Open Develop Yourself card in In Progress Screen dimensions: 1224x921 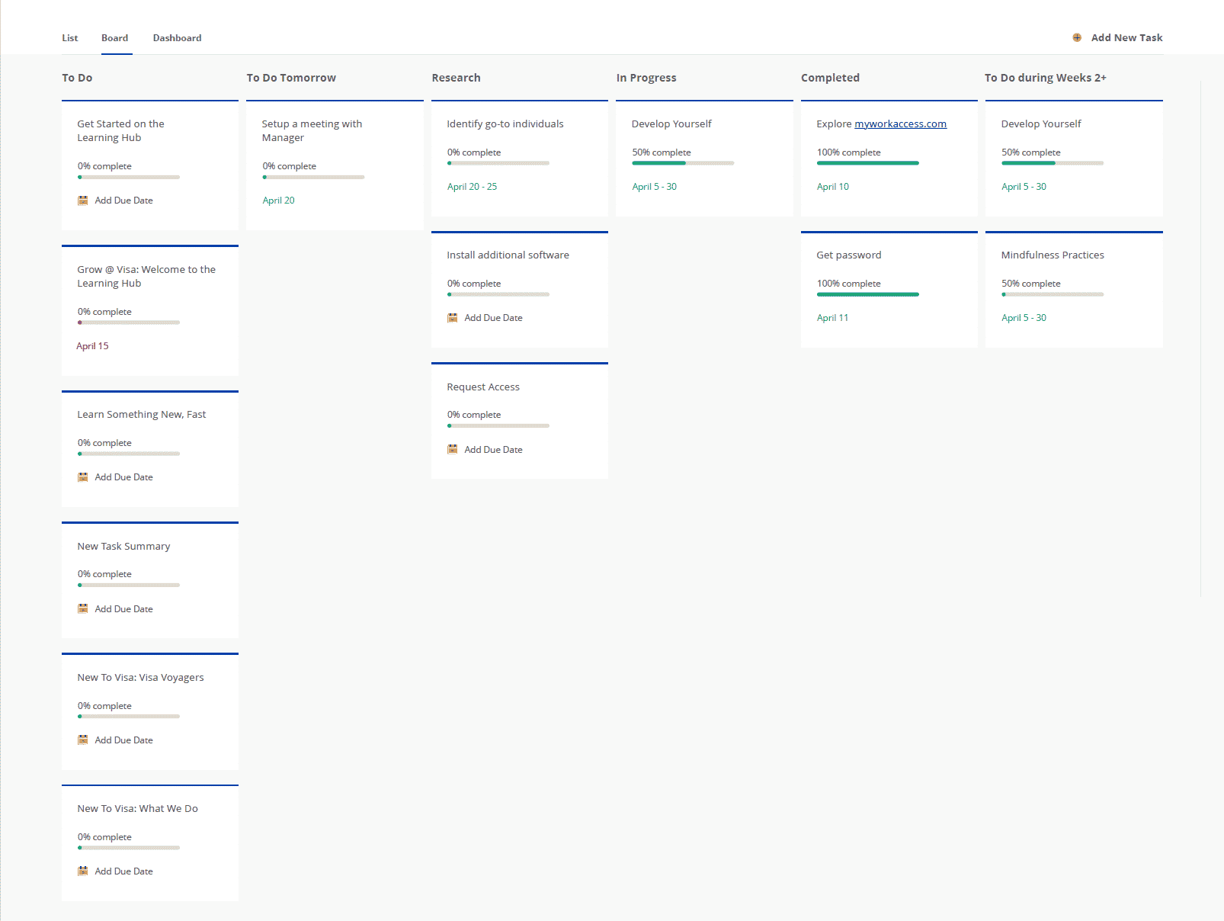click(x=671, y=124)
